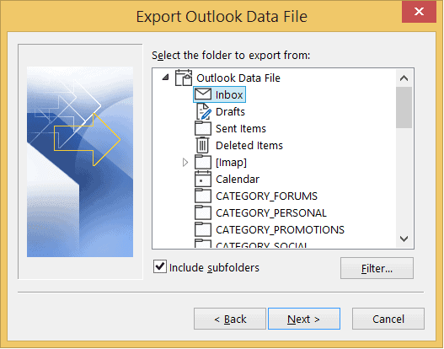Select the Outlook Data File root label
444x349 pixels.
[x=238, y=78]
